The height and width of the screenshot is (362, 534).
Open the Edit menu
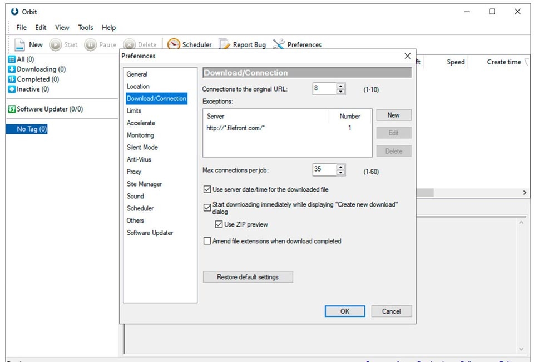click(41, 28)
